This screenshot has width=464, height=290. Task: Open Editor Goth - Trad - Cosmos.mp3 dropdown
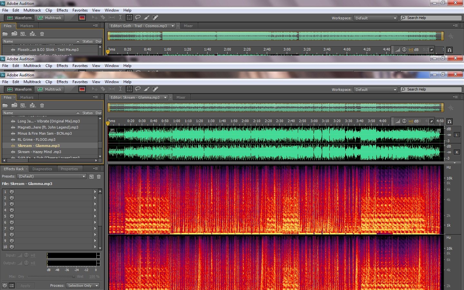pyautogui.click(x=173, y=26)
